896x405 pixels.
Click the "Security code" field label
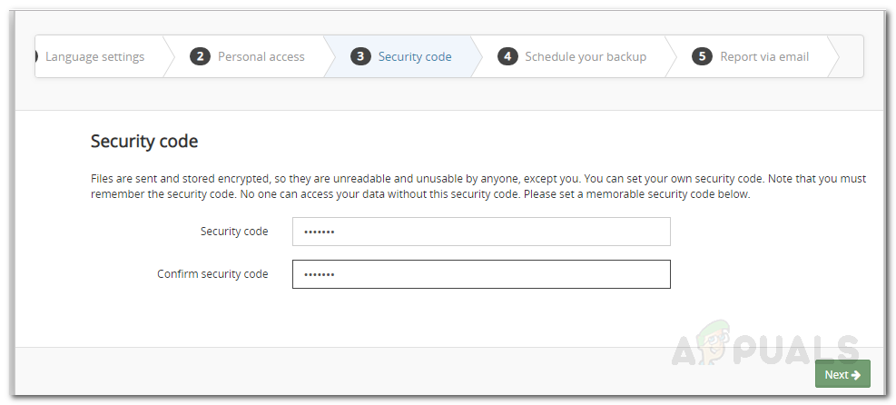[234, 232]
